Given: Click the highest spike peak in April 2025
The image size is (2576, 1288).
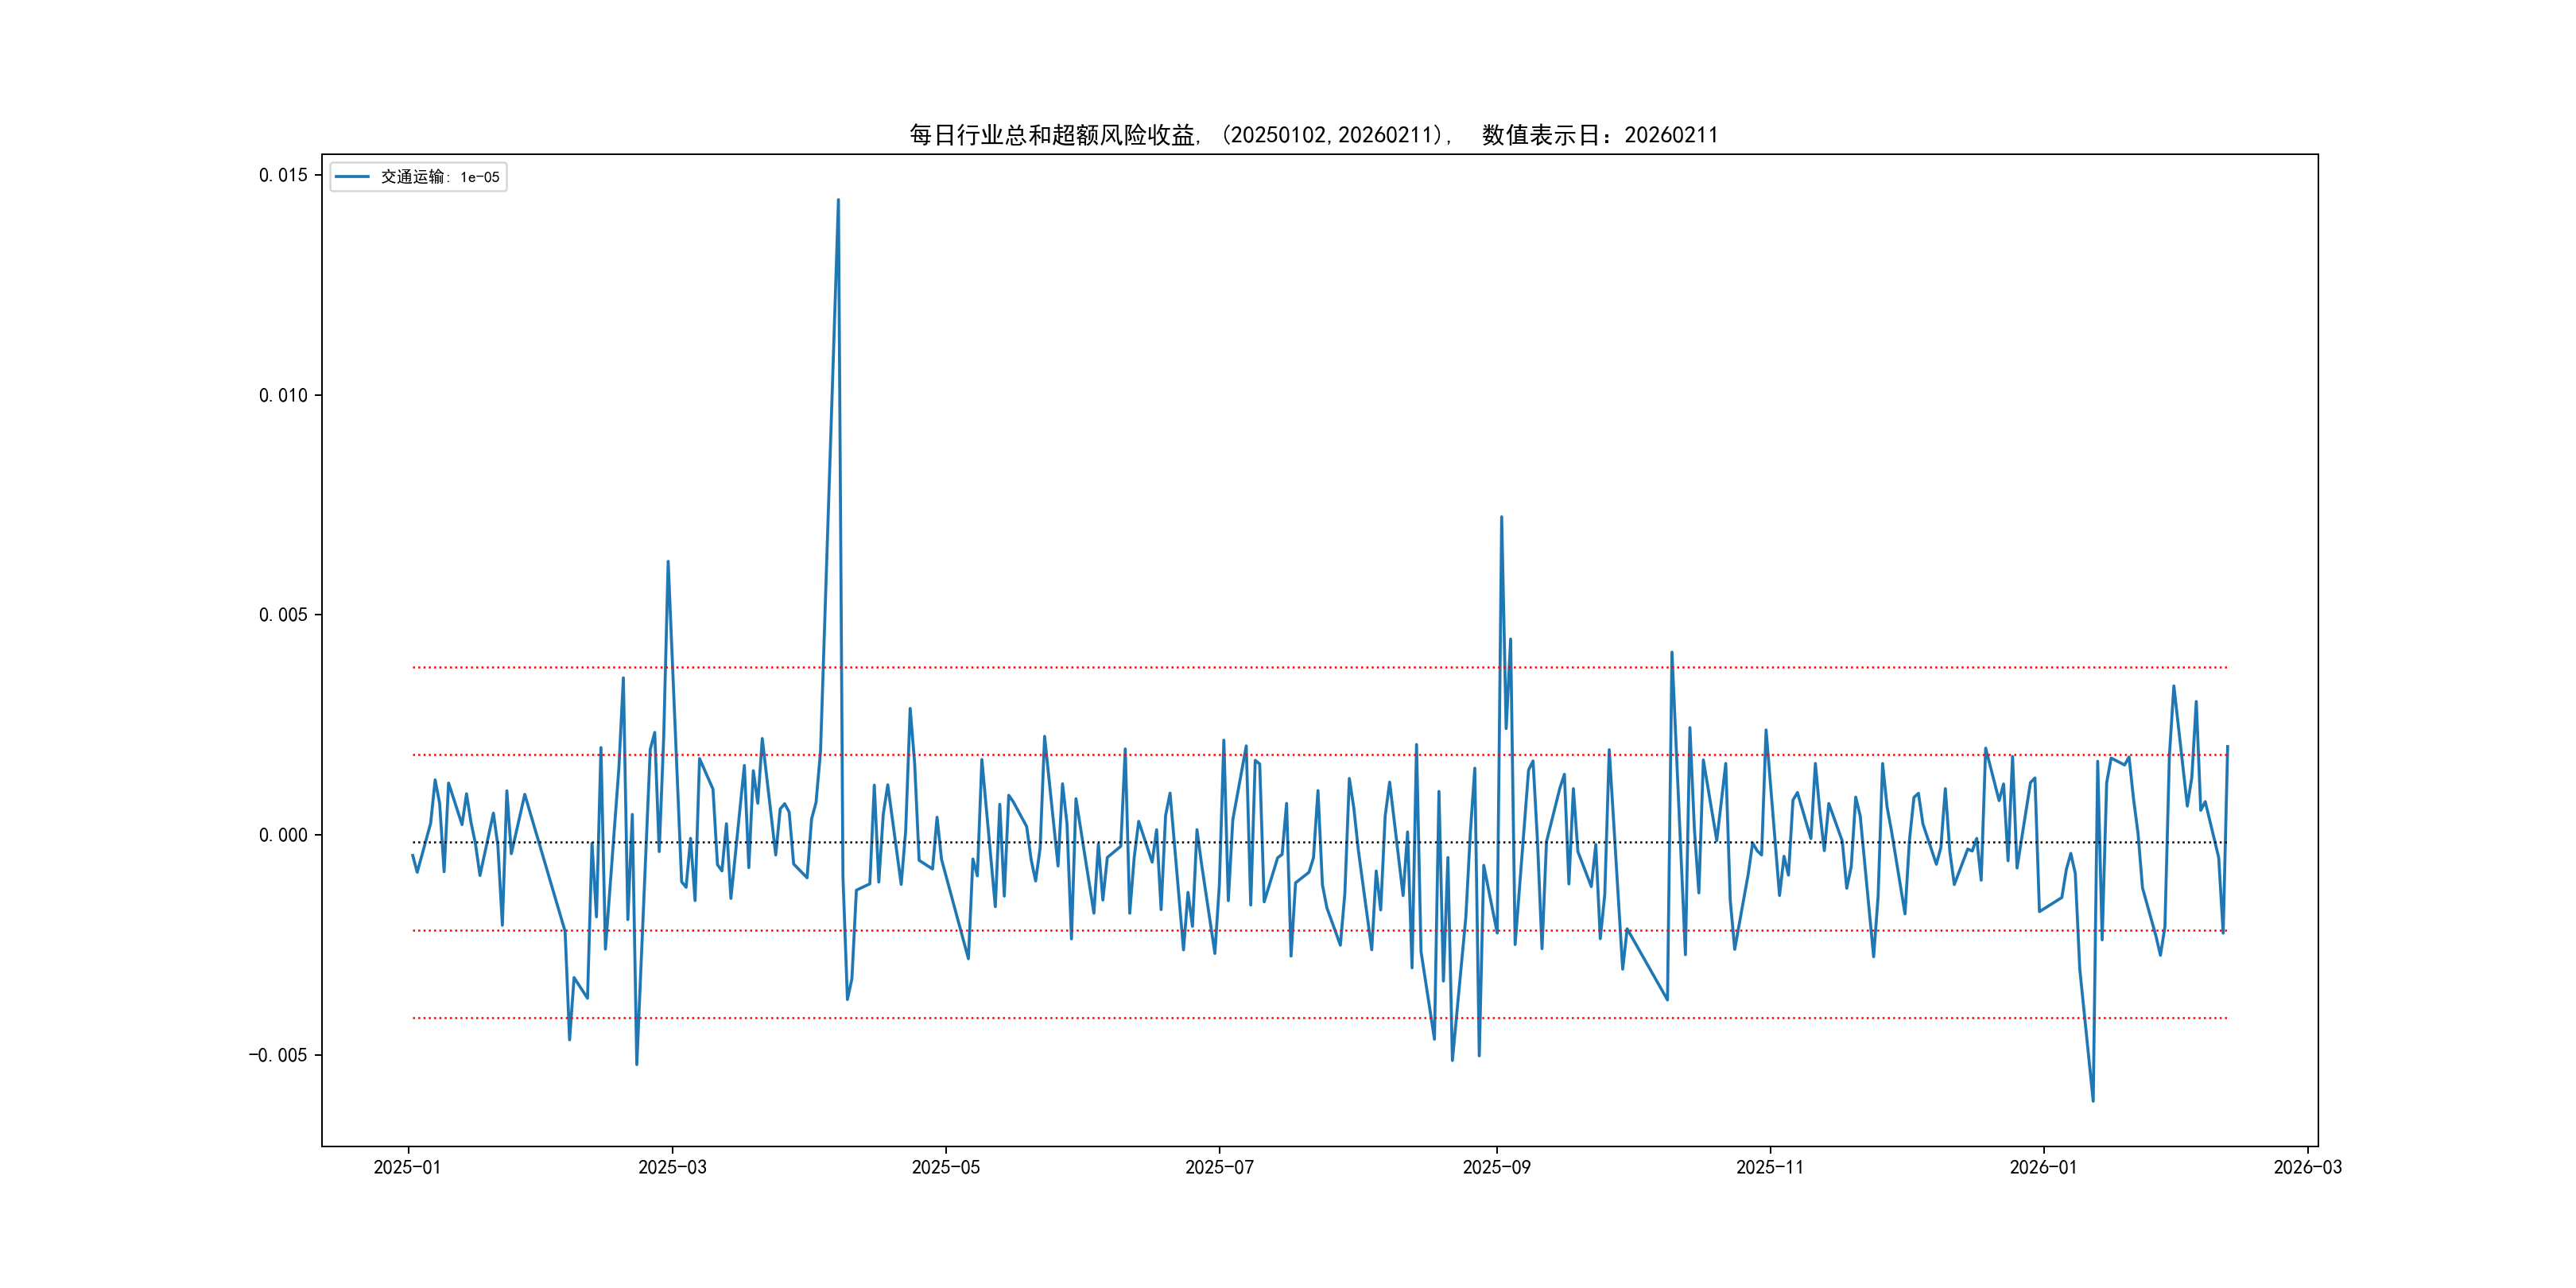Looking at the screenshot, I should point(838,200).
